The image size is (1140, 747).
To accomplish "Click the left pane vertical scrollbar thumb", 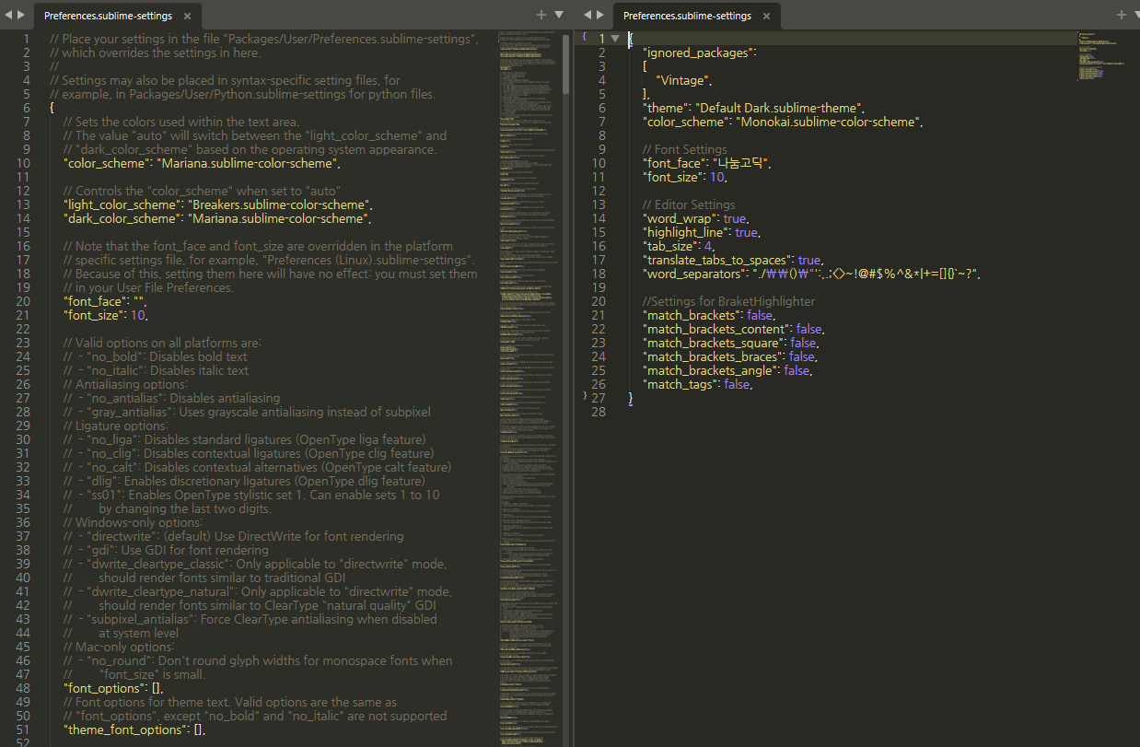I will point(565,64).
